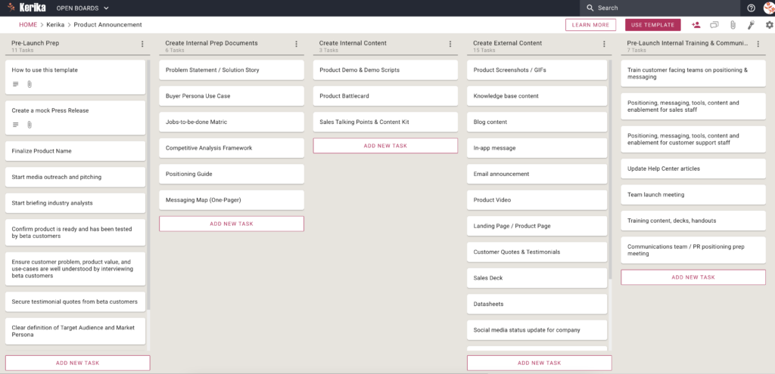The height and width of the screenshot is (374, 775).
Task: Open the board chat icon
Action: point(714,25)
